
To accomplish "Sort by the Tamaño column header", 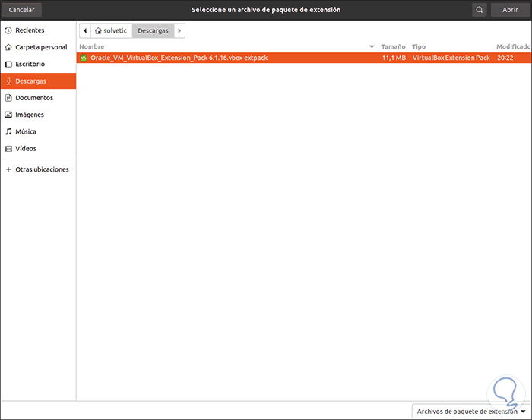I will (393, 46).
